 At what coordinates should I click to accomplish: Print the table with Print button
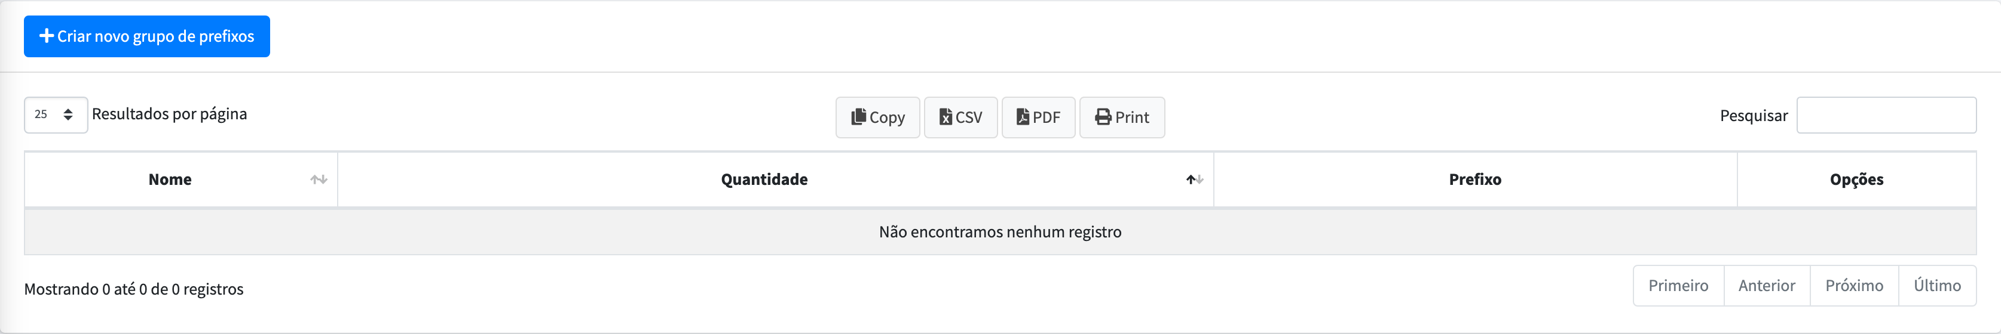(1122, 117)
